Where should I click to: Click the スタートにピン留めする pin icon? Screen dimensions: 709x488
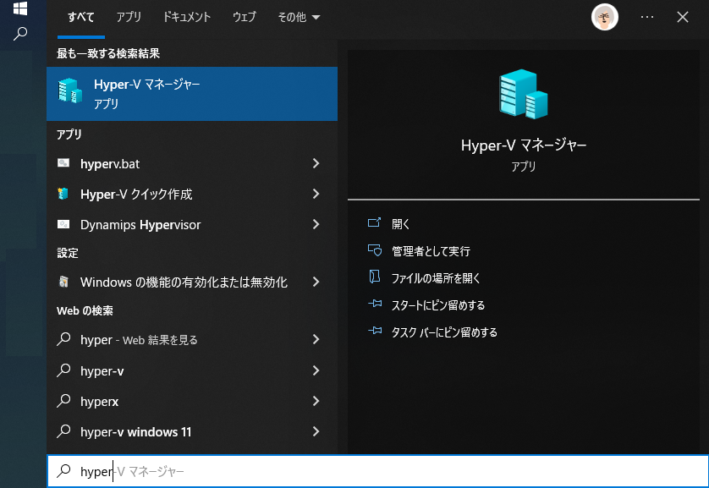[x=375, y=304]
